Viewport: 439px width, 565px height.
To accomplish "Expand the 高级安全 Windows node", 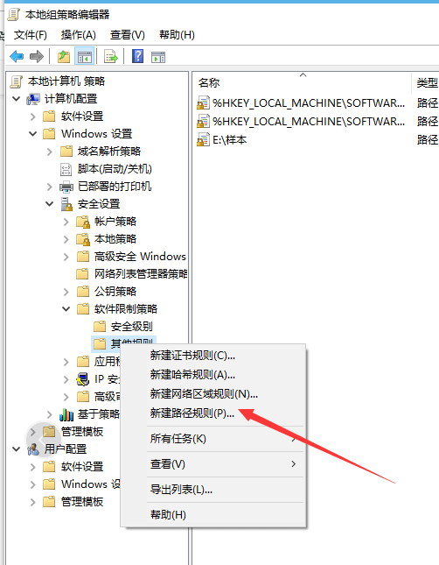I will click(x=66, y=257).
